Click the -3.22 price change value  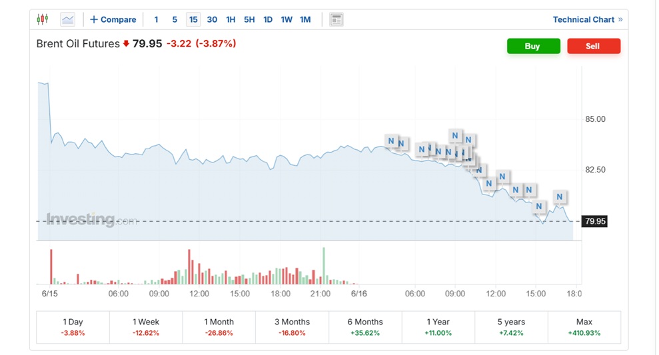click(179, 44)
